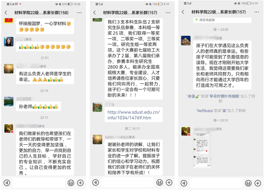Open the sdust.edu.cn link message
265x191 pixels.
click(x=133, y=115)
